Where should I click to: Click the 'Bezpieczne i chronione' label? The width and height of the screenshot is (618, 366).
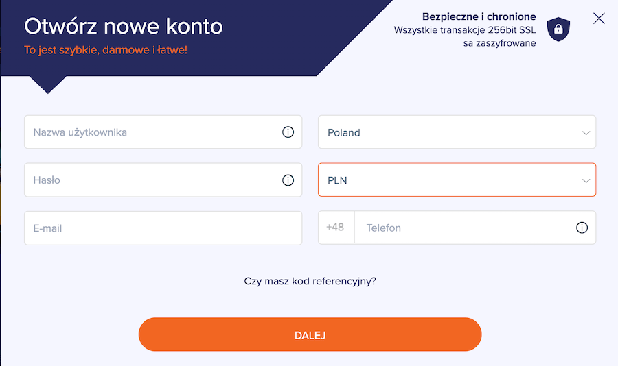[x=479, y=16]
